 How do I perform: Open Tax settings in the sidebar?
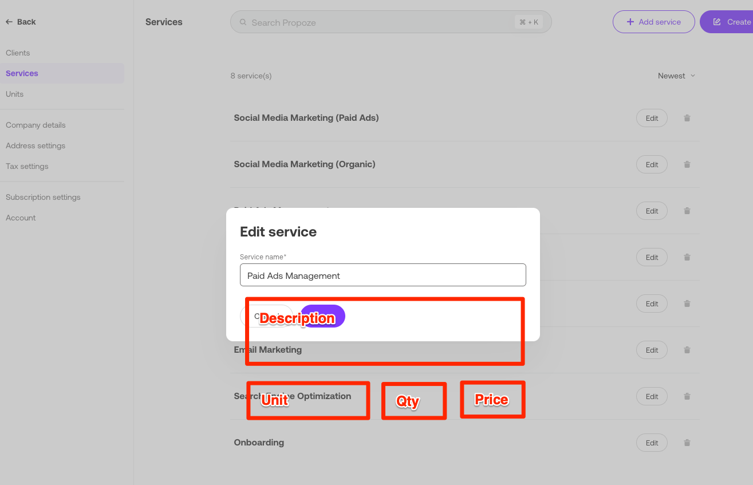[27, 166]
